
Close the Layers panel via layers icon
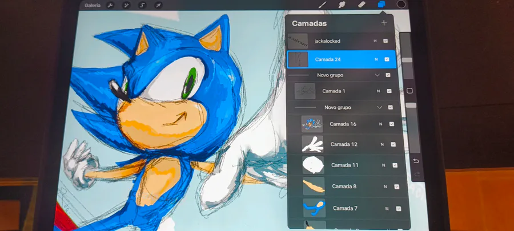coord(382,4)
